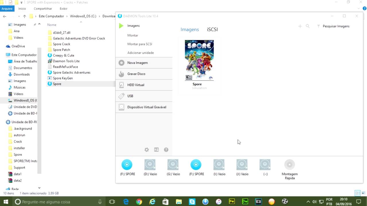
Task: Go back in File Explorer
Action: point(5,16)
